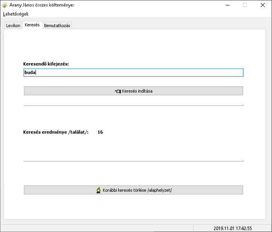Image resolution: width=272 pixels, height=232 pixels.
Task: Click the Keresendő kifejezés label
Action: (x=46, y=64)
